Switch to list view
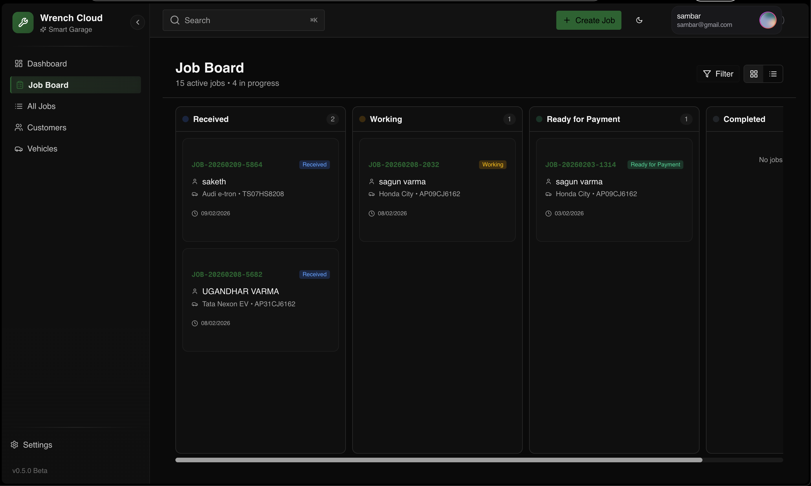The image size is (811, 486). click(x=773, y=74)
